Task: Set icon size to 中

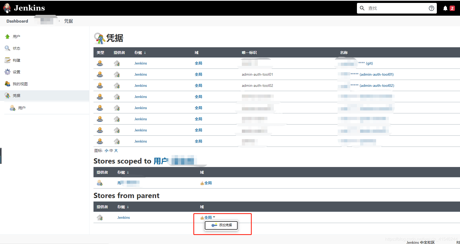Action: (x=111, y=151)
